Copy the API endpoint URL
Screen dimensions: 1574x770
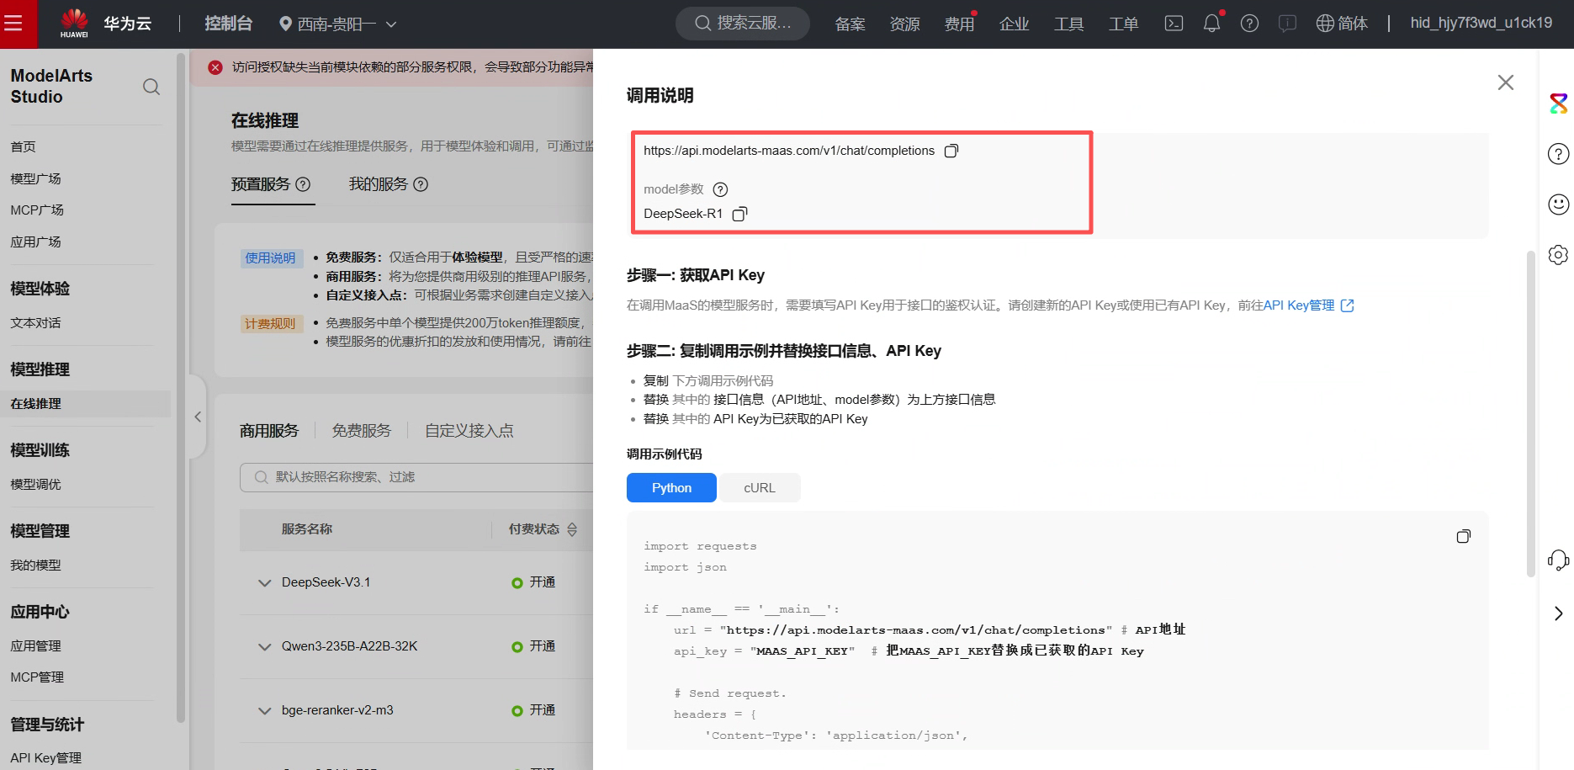(951, 151)
